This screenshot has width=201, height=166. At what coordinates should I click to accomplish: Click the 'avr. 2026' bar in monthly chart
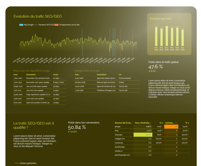[x=183, y=38]
